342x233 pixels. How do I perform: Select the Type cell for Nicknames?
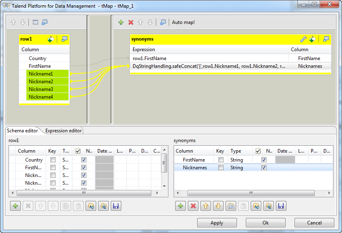239,168
